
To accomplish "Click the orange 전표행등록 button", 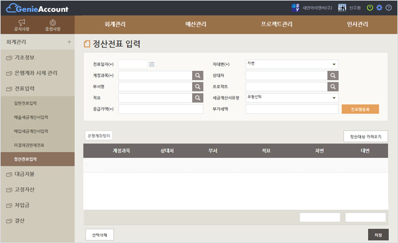I will coord(360,109).
